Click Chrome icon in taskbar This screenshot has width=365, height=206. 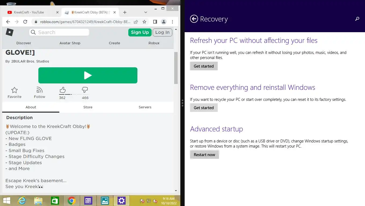[x=71, y=201]
